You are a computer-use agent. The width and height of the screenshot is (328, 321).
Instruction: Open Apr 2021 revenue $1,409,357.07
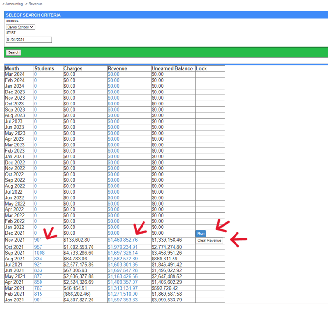pyautogui.click(x=123, y=282)
